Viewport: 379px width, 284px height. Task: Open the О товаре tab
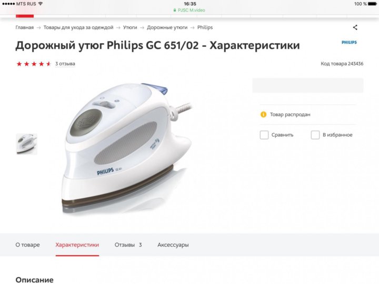click(x=27, y=245)
